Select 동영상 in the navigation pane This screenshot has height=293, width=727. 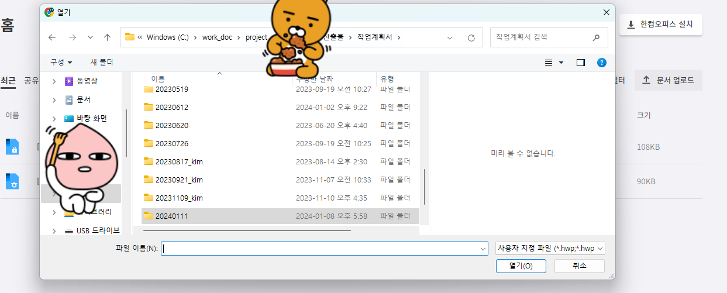(87, 81)
